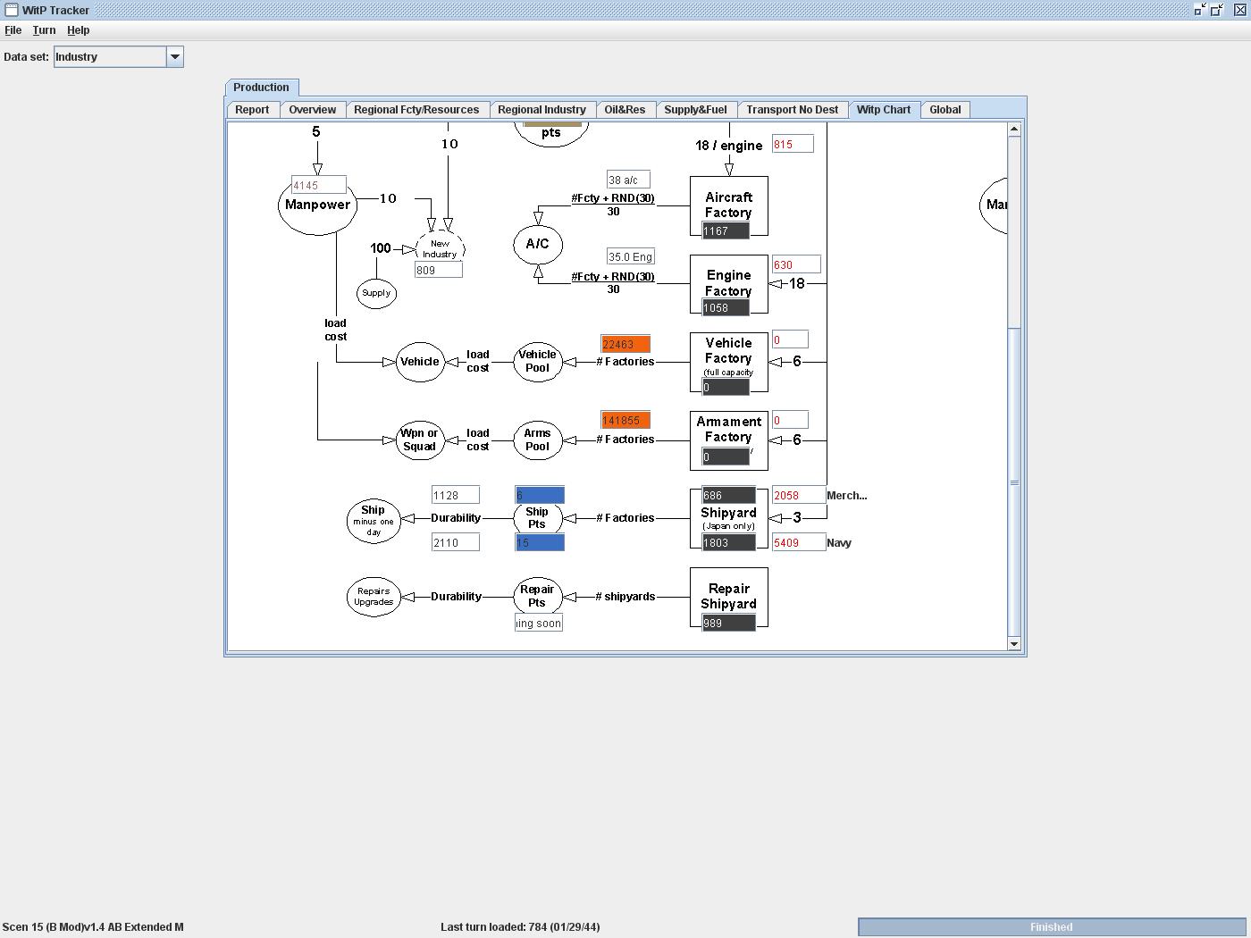Open Transport No Dest tab
Image resolution: width=1251 pixels, height=938 pixels.
[x=792, y=110]
